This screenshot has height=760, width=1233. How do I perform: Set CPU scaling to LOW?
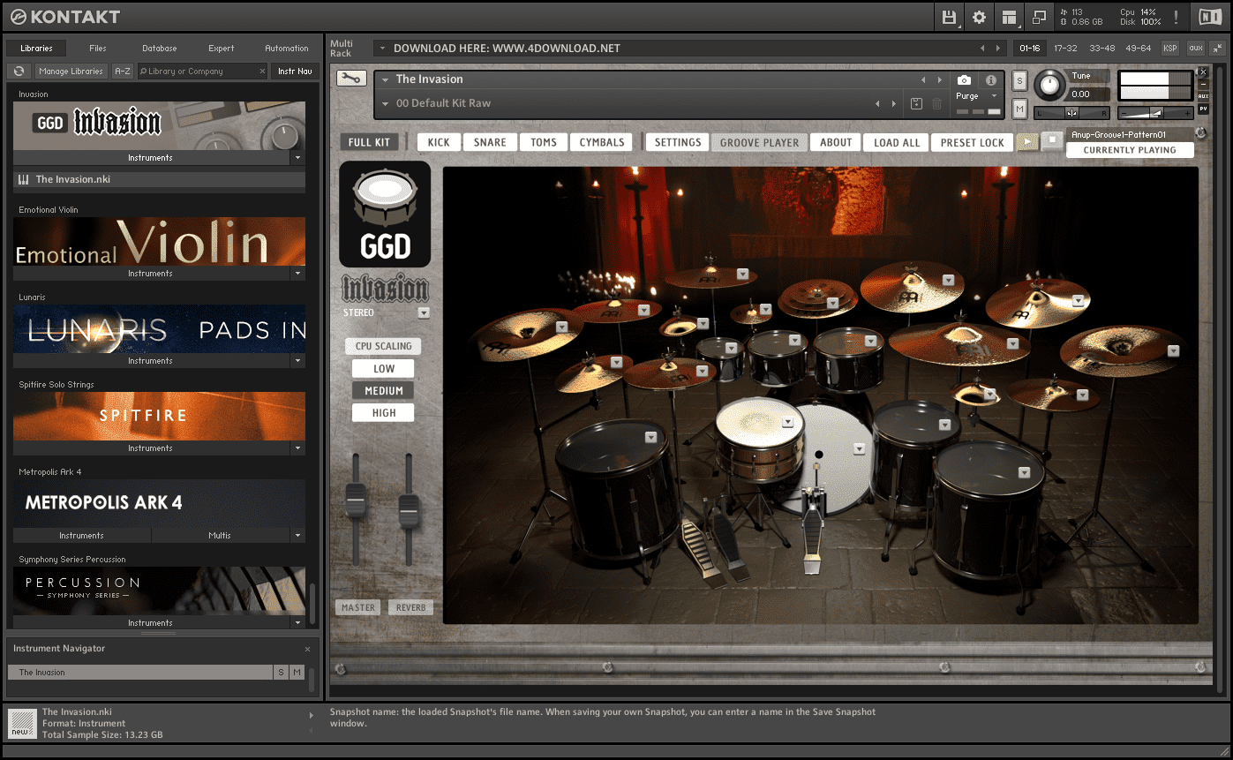pyautogui.click(x=383, y=369)
